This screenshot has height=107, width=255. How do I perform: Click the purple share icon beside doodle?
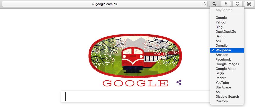(x=179, y=83)
